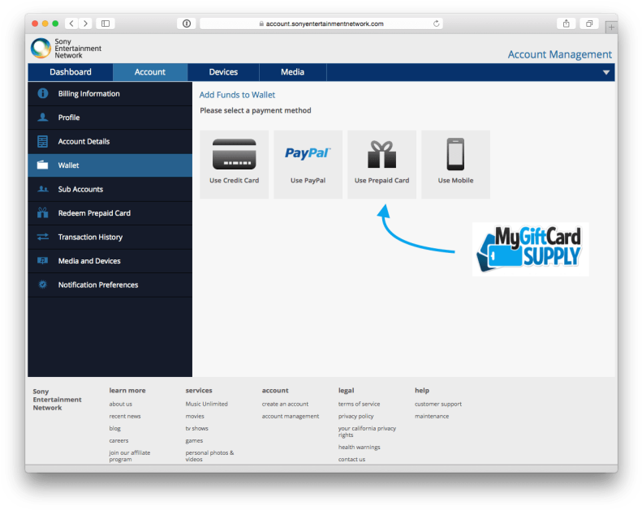Click the Sub Accounts people icon

coord(42,189)
